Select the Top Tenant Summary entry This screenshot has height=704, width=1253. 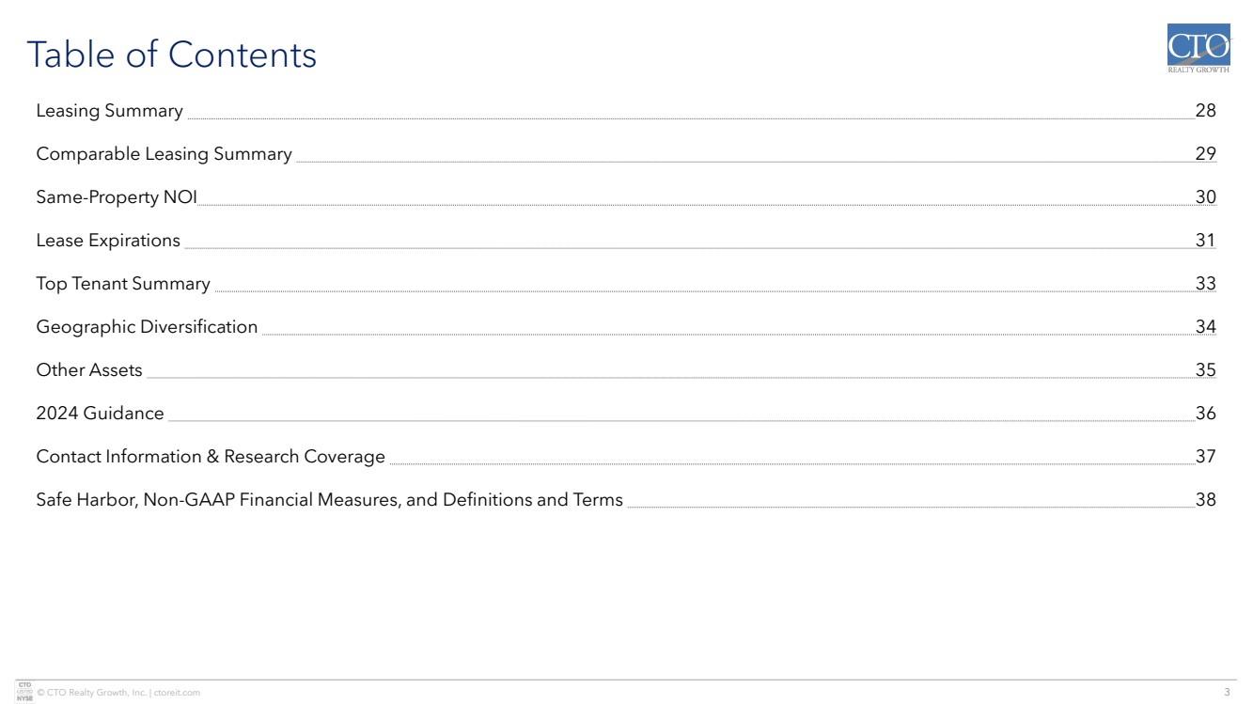(123, 284)
